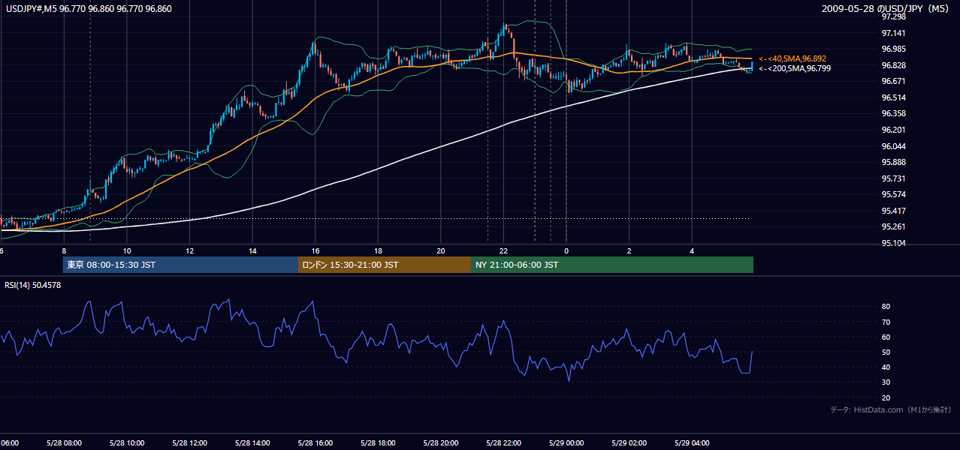
Task: Click the 5/28 18:00 bottom time label
Action: tap(378, 443)
